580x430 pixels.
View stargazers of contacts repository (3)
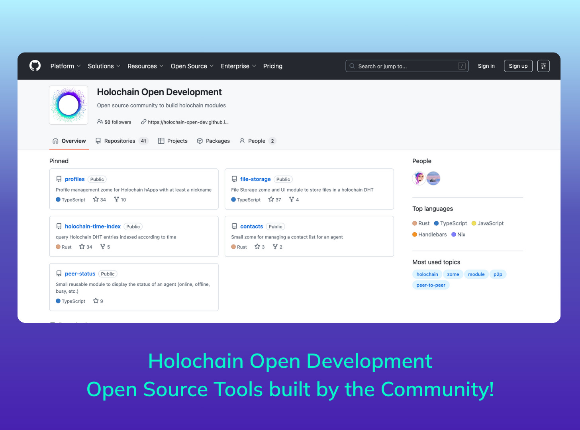coord(260,247)
